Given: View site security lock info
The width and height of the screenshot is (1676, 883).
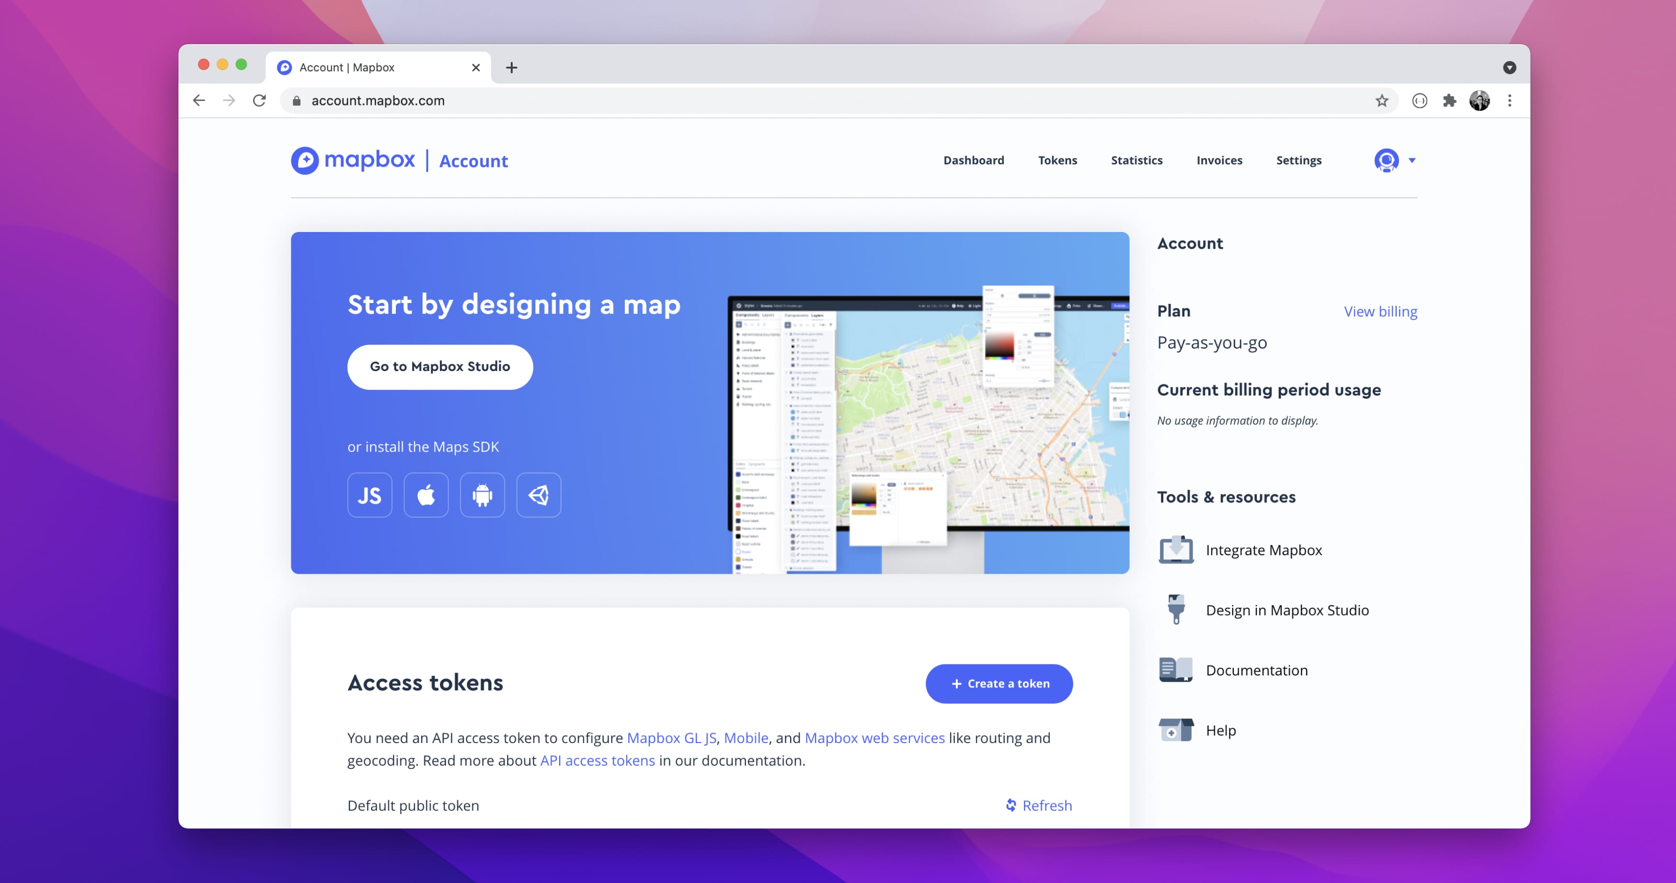Looking at the screenshot, I should 297,101.
